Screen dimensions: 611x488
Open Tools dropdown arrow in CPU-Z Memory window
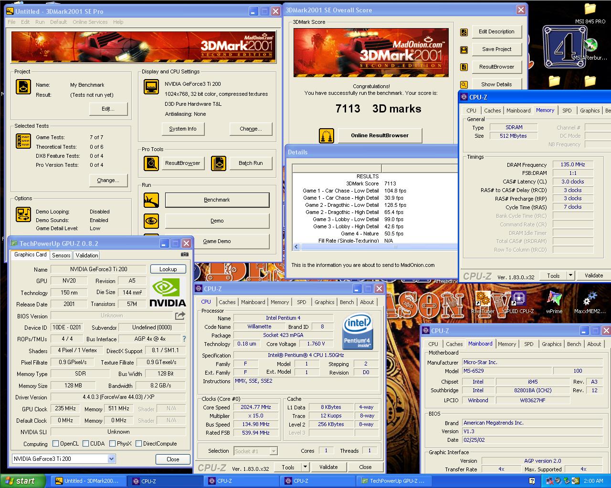point(570,275)
